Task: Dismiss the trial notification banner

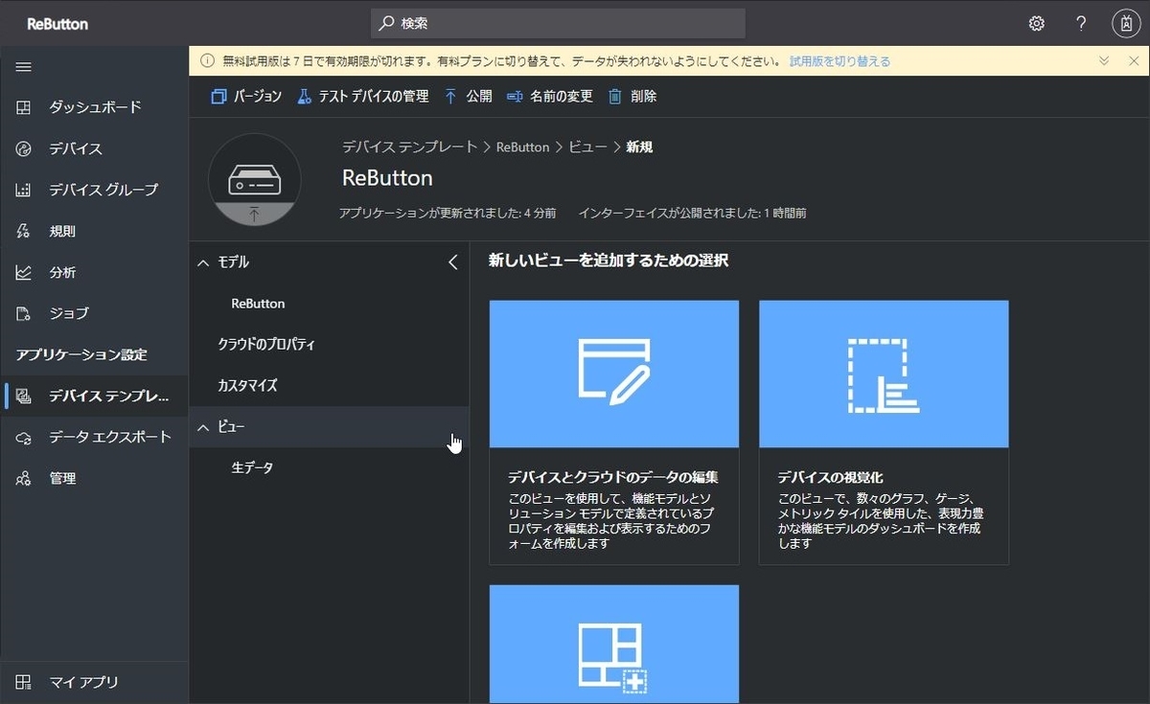Action: coord(1134,59)
